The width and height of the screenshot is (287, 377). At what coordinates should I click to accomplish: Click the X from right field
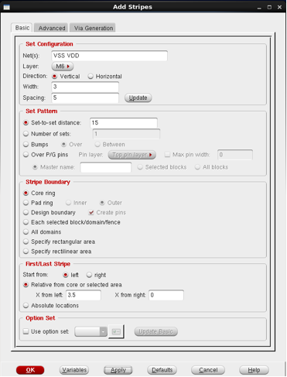pos(166,295)
